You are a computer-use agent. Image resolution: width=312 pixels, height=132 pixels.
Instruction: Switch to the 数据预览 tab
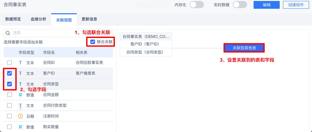click(x=13, y=19)
